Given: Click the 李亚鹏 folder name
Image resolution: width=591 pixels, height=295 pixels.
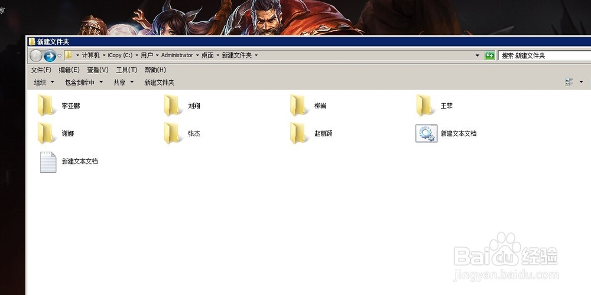Looking at the screenshot, I should (71, 106).
